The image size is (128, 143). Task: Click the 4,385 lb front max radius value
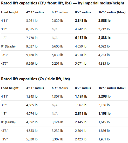click(x=104, y=64)
